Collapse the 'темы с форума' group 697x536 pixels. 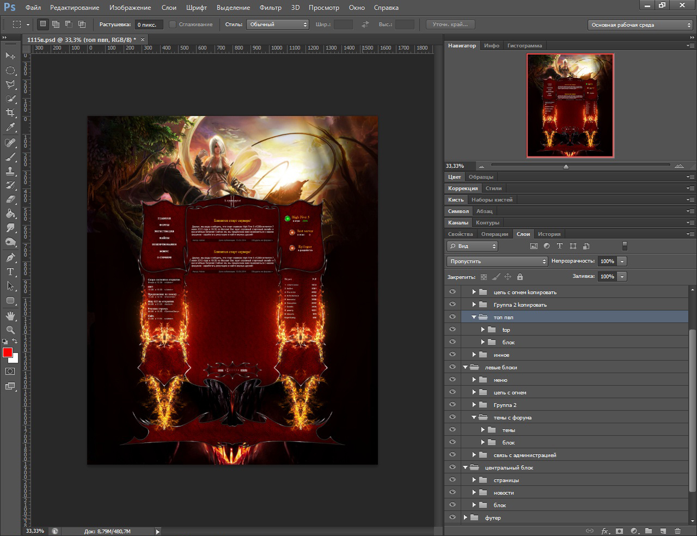474,417
